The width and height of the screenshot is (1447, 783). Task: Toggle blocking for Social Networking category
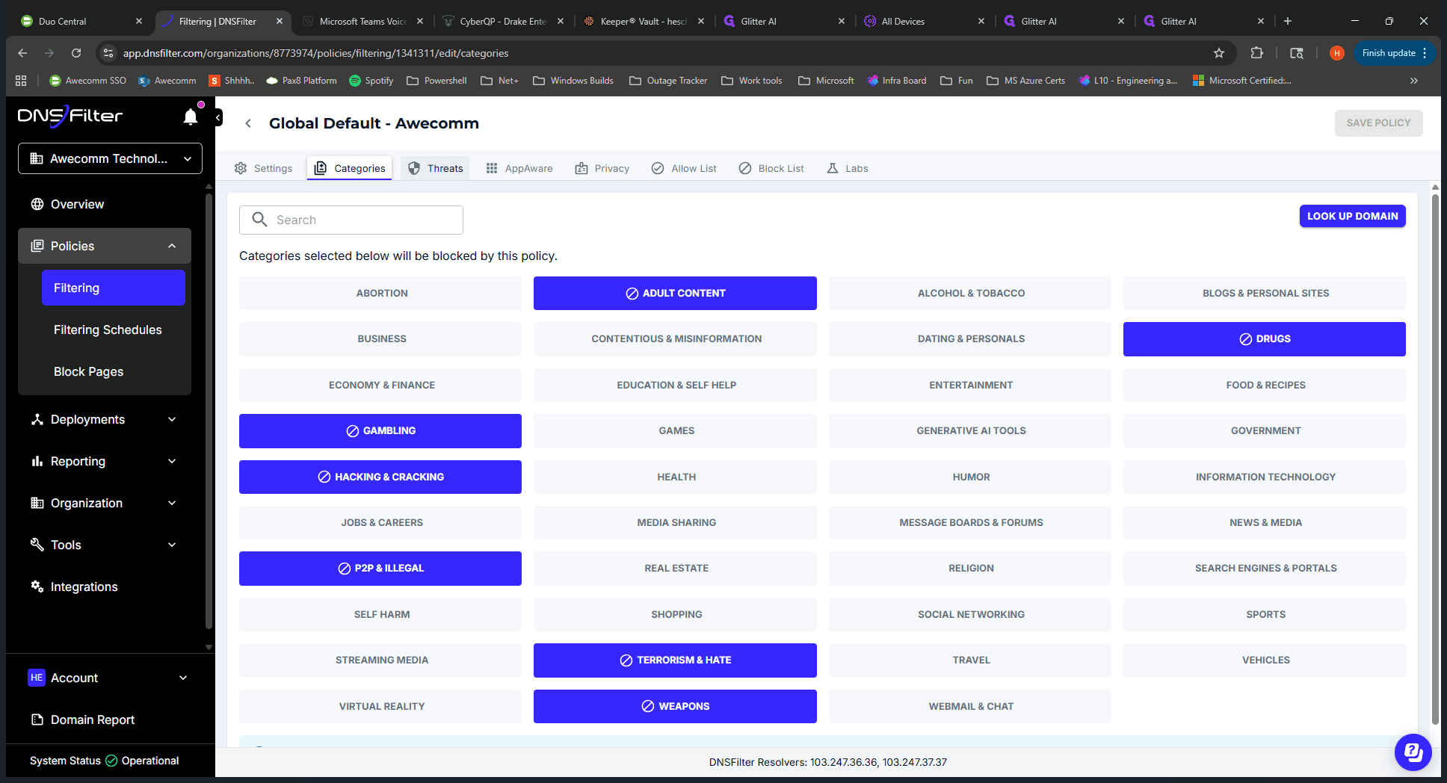pyautogui.click(x=970, y=614)
